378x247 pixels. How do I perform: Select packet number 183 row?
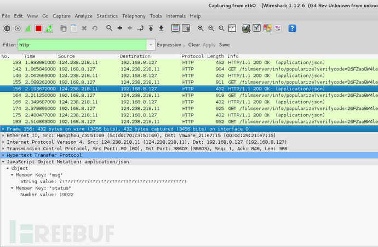189,122
